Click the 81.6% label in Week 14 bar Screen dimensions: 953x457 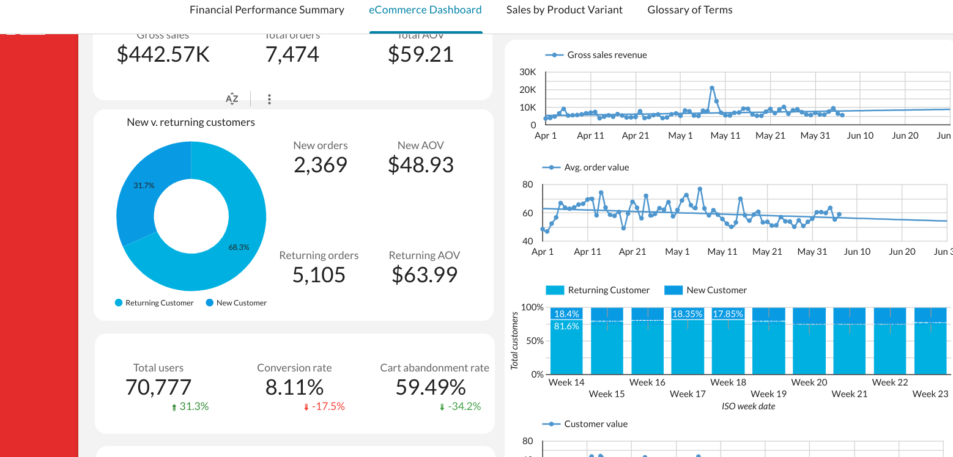(x=566, y=326)
